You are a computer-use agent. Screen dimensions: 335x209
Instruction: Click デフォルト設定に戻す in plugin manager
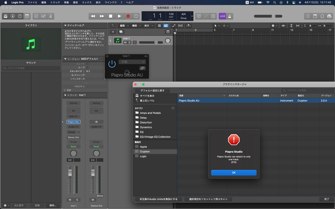[x=152, y=91]
